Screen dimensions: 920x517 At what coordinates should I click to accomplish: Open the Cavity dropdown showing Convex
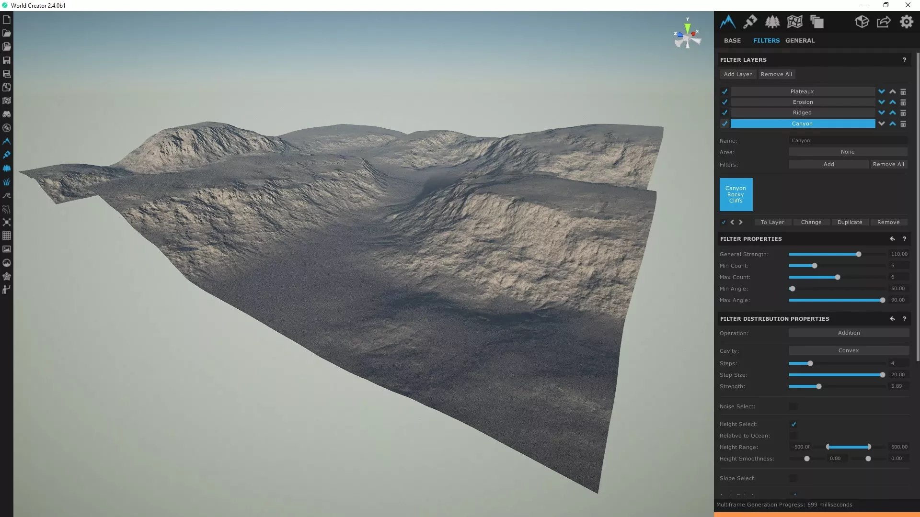pyautogui.click(x=849, y=350)
